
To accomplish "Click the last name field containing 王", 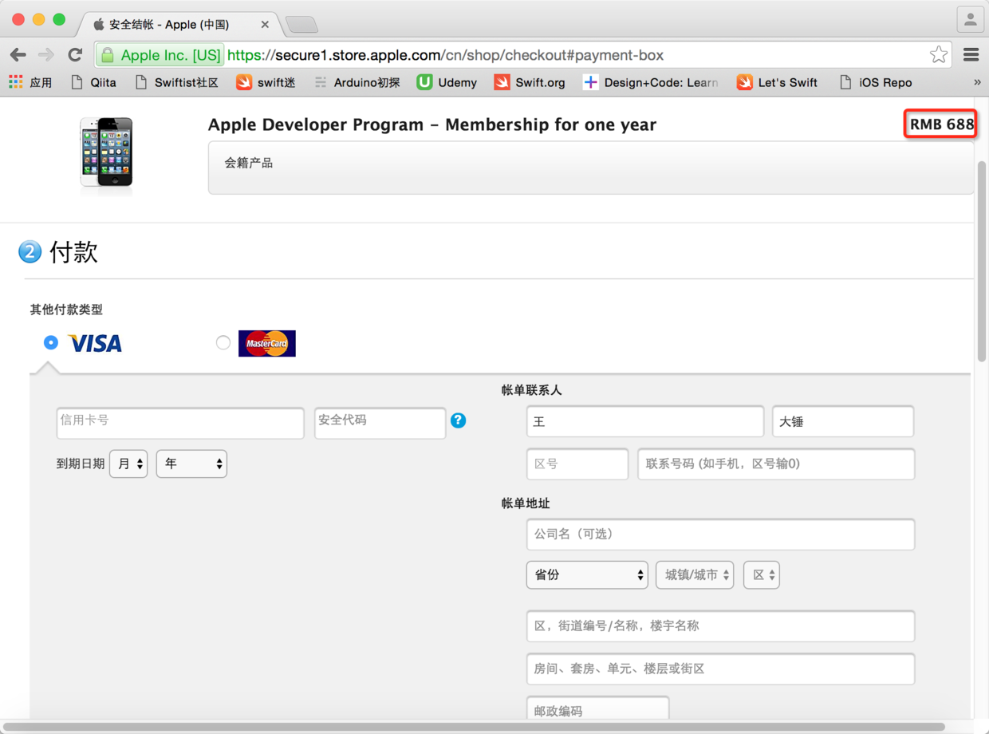I will click(x=645, y=421).
